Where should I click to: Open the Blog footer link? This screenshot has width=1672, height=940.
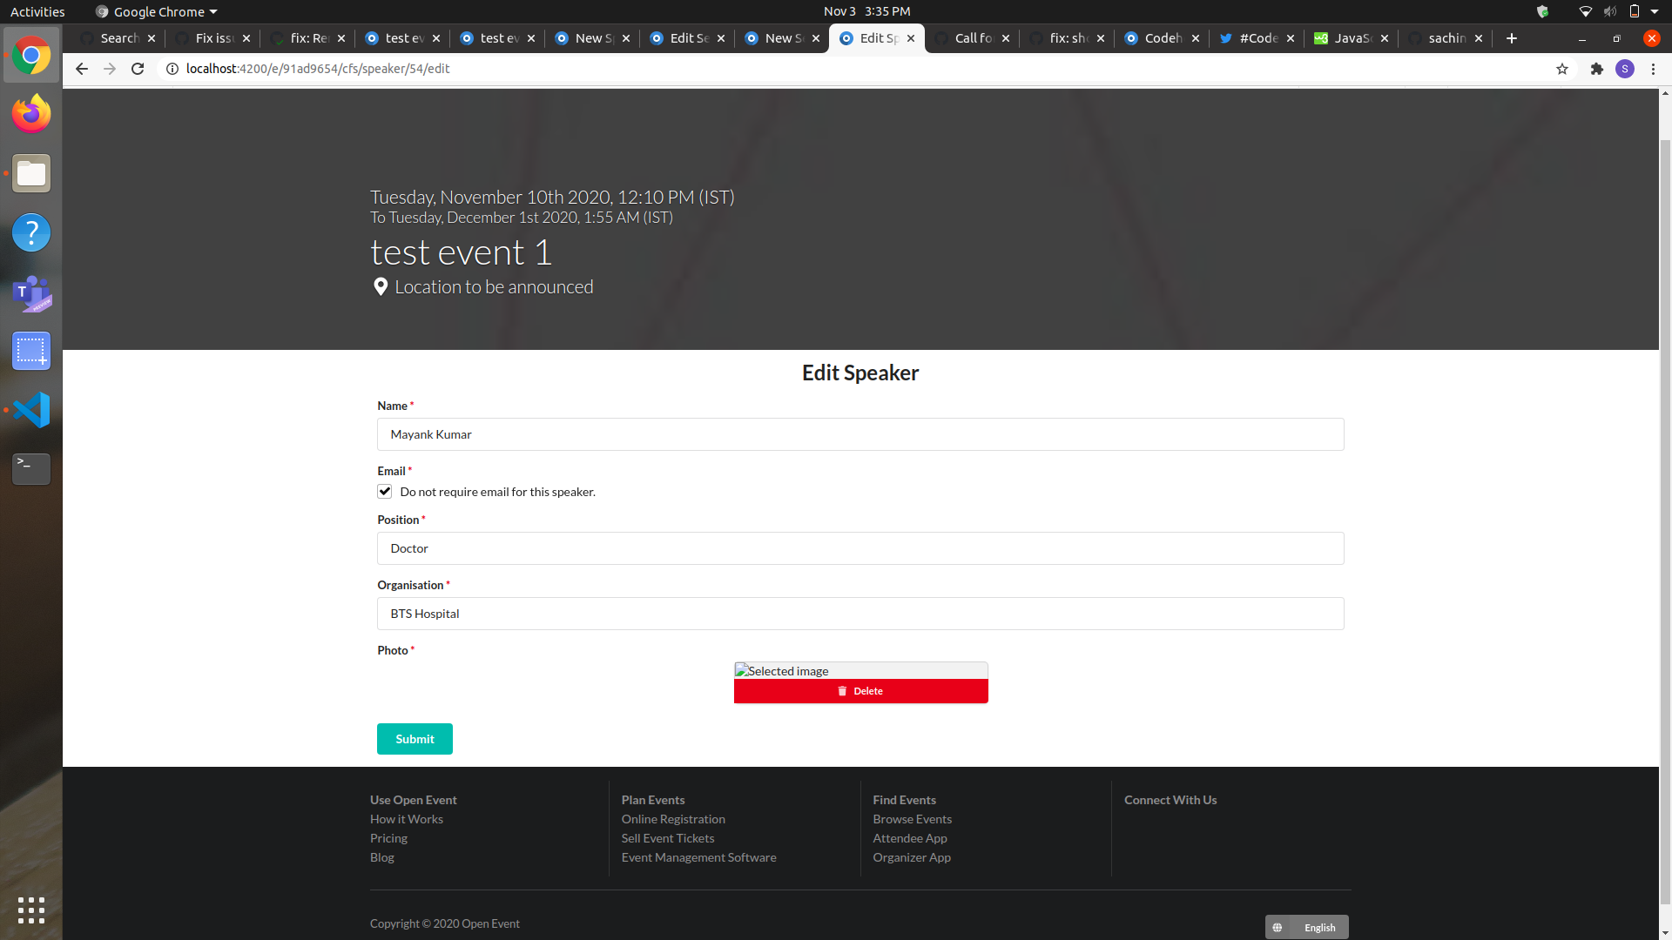coord(382,857)
